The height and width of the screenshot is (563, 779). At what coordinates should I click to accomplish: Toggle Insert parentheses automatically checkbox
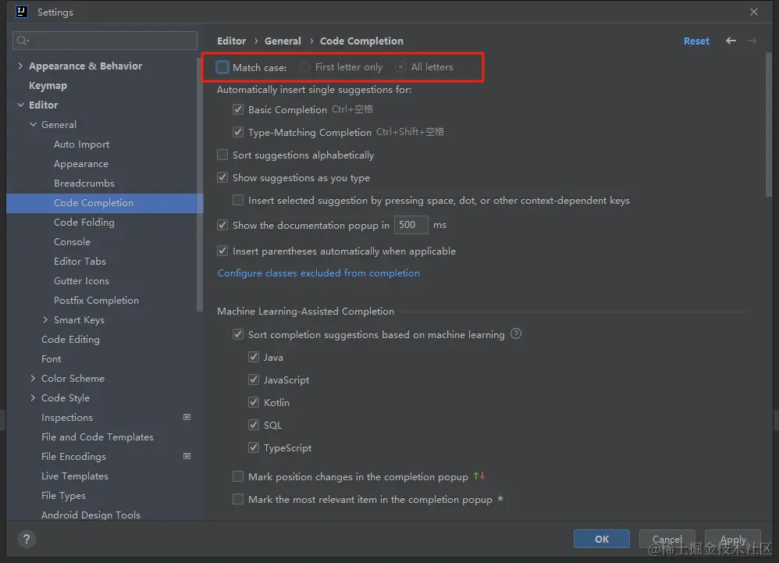point(222,251)
